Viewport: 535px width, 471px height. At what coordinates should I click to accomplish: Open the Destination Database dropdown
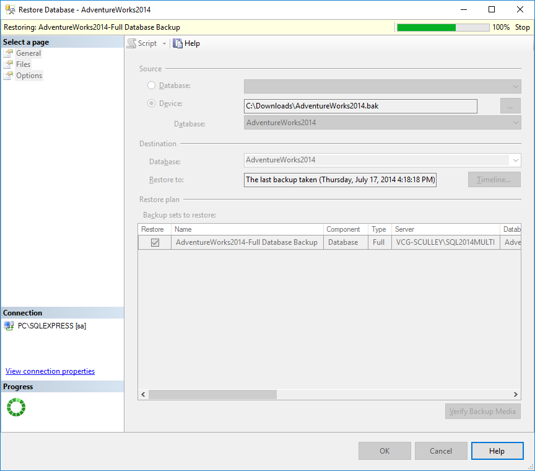[x=515, y=160]
